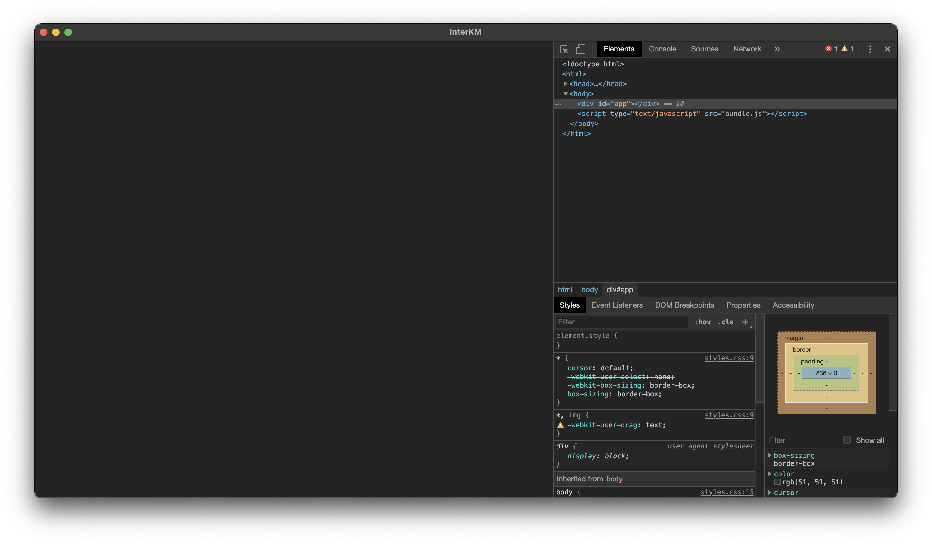Close the DevTools panel

(887, 49)
